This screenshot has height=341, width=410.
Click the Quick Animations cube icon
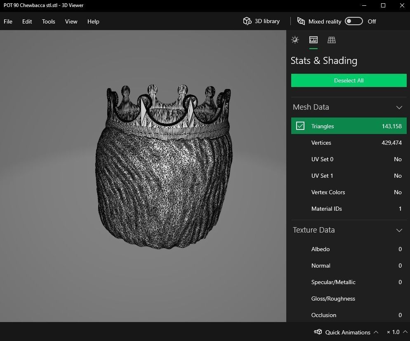pos(318,332)
